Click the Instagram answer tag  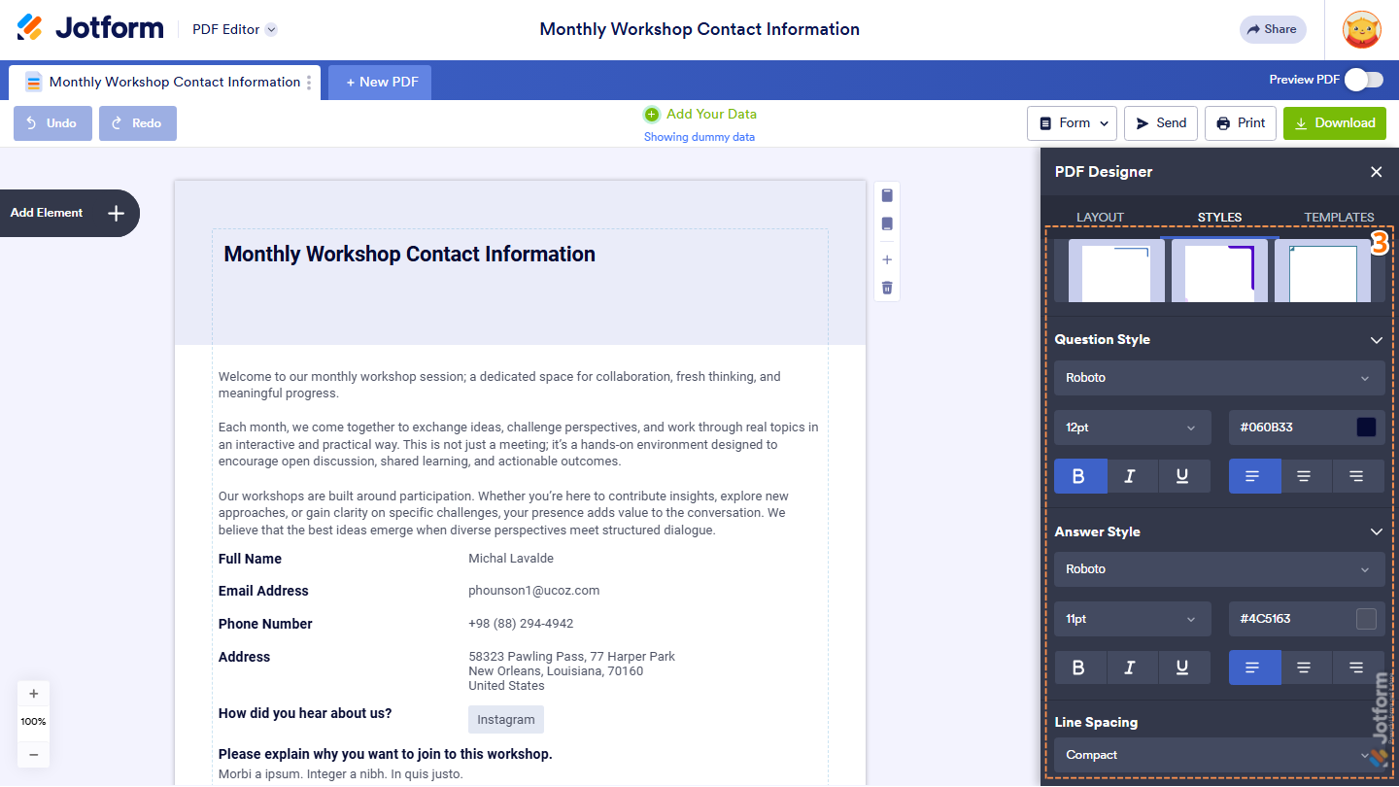506,720
